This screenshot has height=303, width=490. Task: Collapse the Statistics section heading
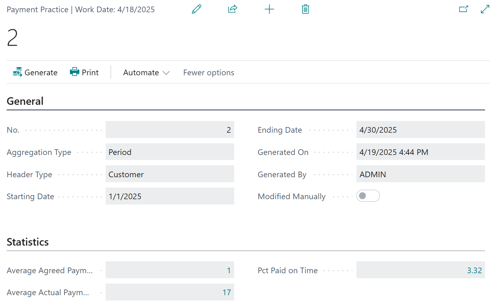pyautogui.click(x=28, y=242)
